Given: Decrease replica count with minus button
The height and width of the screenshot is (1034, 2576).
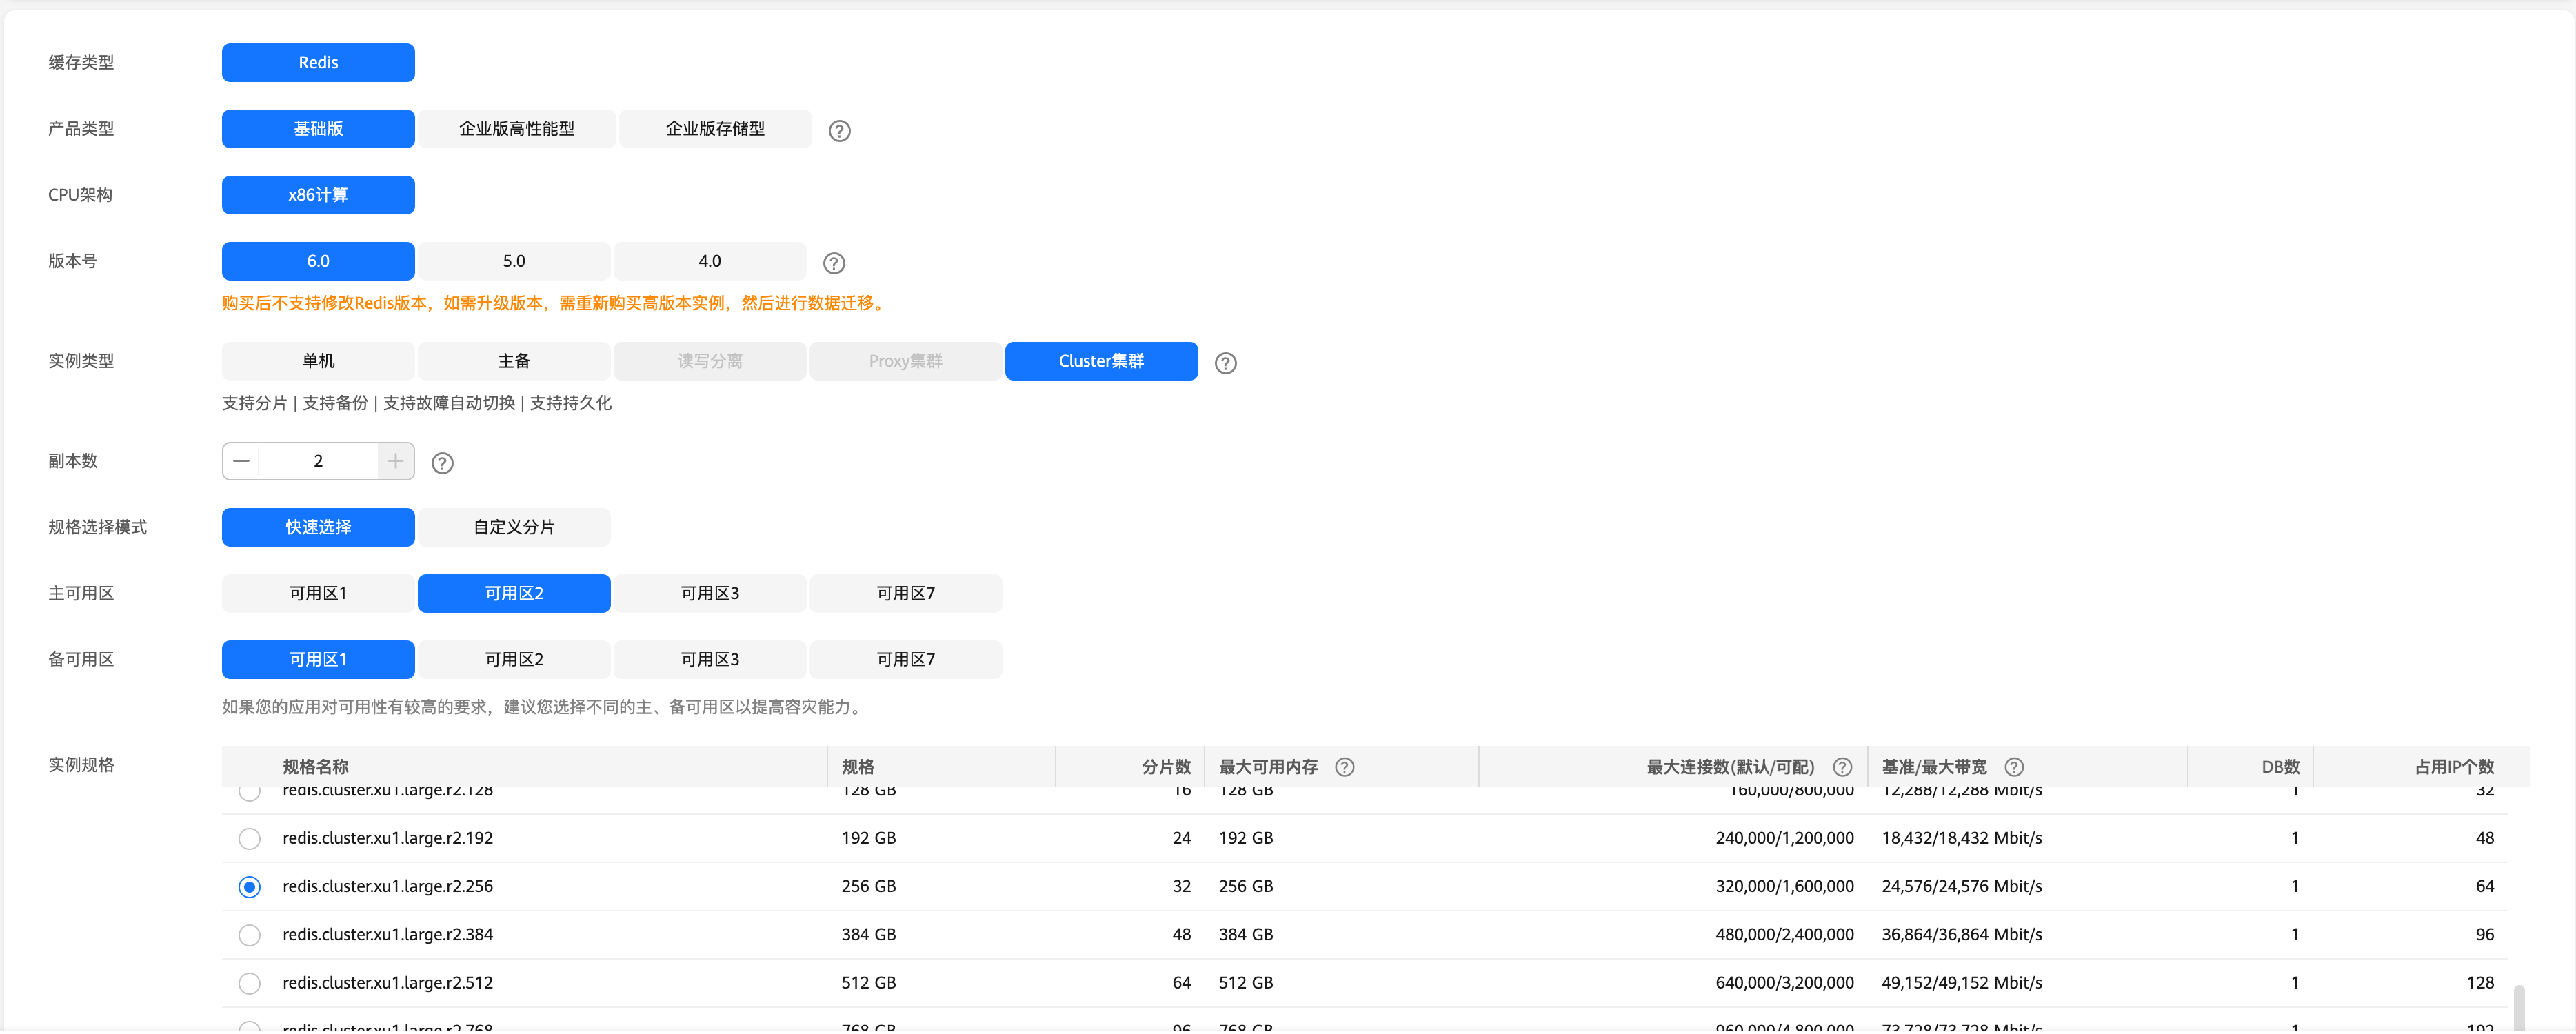Looking at the screenshot, I should tap(241, 461).
